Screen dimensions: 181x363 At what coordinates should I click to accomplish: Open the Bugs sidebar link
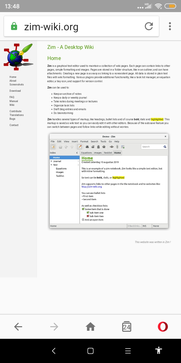point(13,119)
